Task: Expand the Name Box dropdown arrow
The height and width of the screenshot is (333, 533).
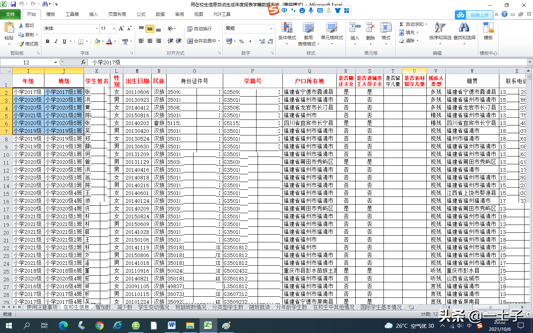Action: [x=56, y=62]
